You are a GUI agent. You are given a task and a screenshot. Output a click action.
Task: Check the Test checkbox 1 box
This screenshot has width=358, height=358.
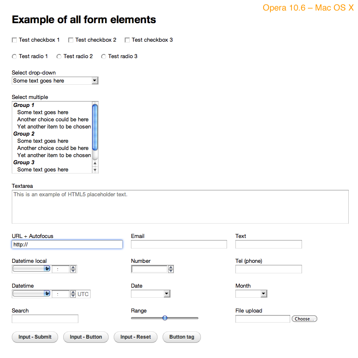coord(14,40)
